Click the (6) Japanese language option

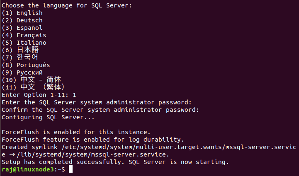[x=21, y=50]
